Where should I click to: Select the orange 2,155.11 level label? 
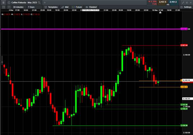[184, 87]
